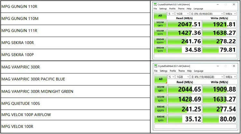Click the write result 1921.81
Image resolution: width=241 pixels, height=134 pixels.
pyautogui.click(x=219, y=24)
